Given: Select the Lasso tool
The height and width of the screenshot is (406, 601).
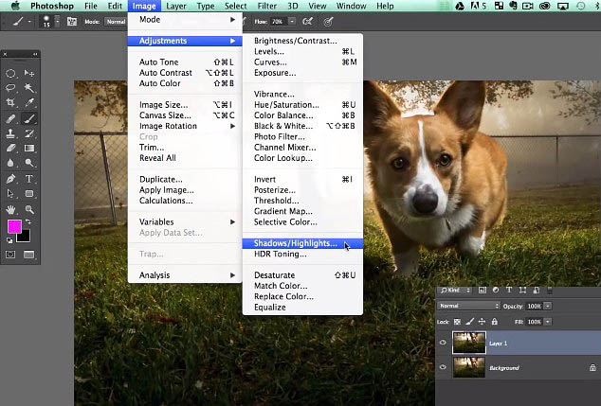Looking at the screenshot, I should [10, 88].
